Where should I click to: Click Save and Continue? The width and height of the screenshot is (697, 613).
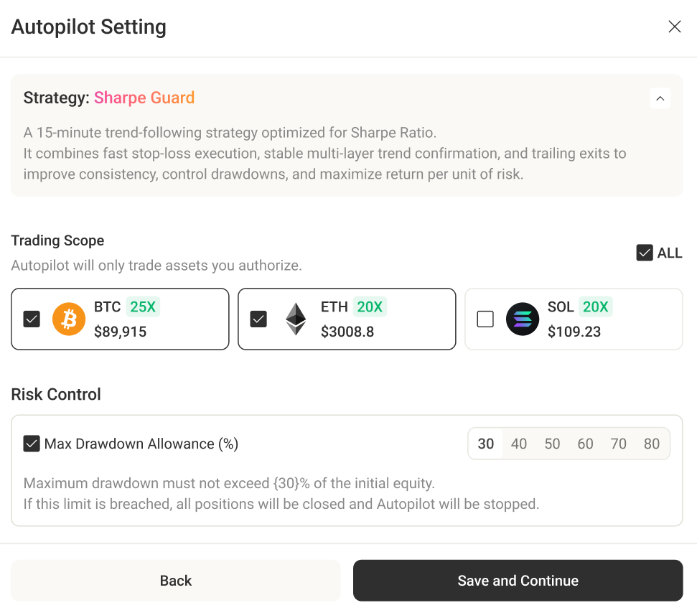518,581
